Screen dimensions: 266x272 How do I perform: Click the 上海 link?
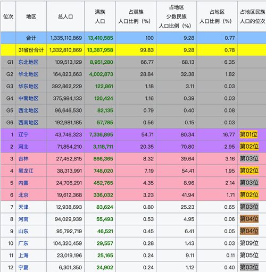click(23, 256)
